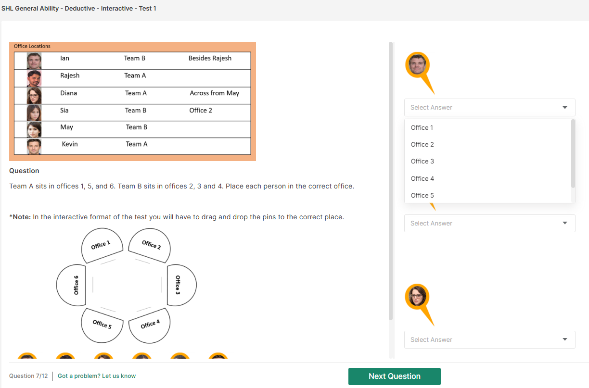Click Rajesh's photo in the Office Locations table
Image resolution: width=589 pixels, height=388 pixels.
[x=34, y=78]
